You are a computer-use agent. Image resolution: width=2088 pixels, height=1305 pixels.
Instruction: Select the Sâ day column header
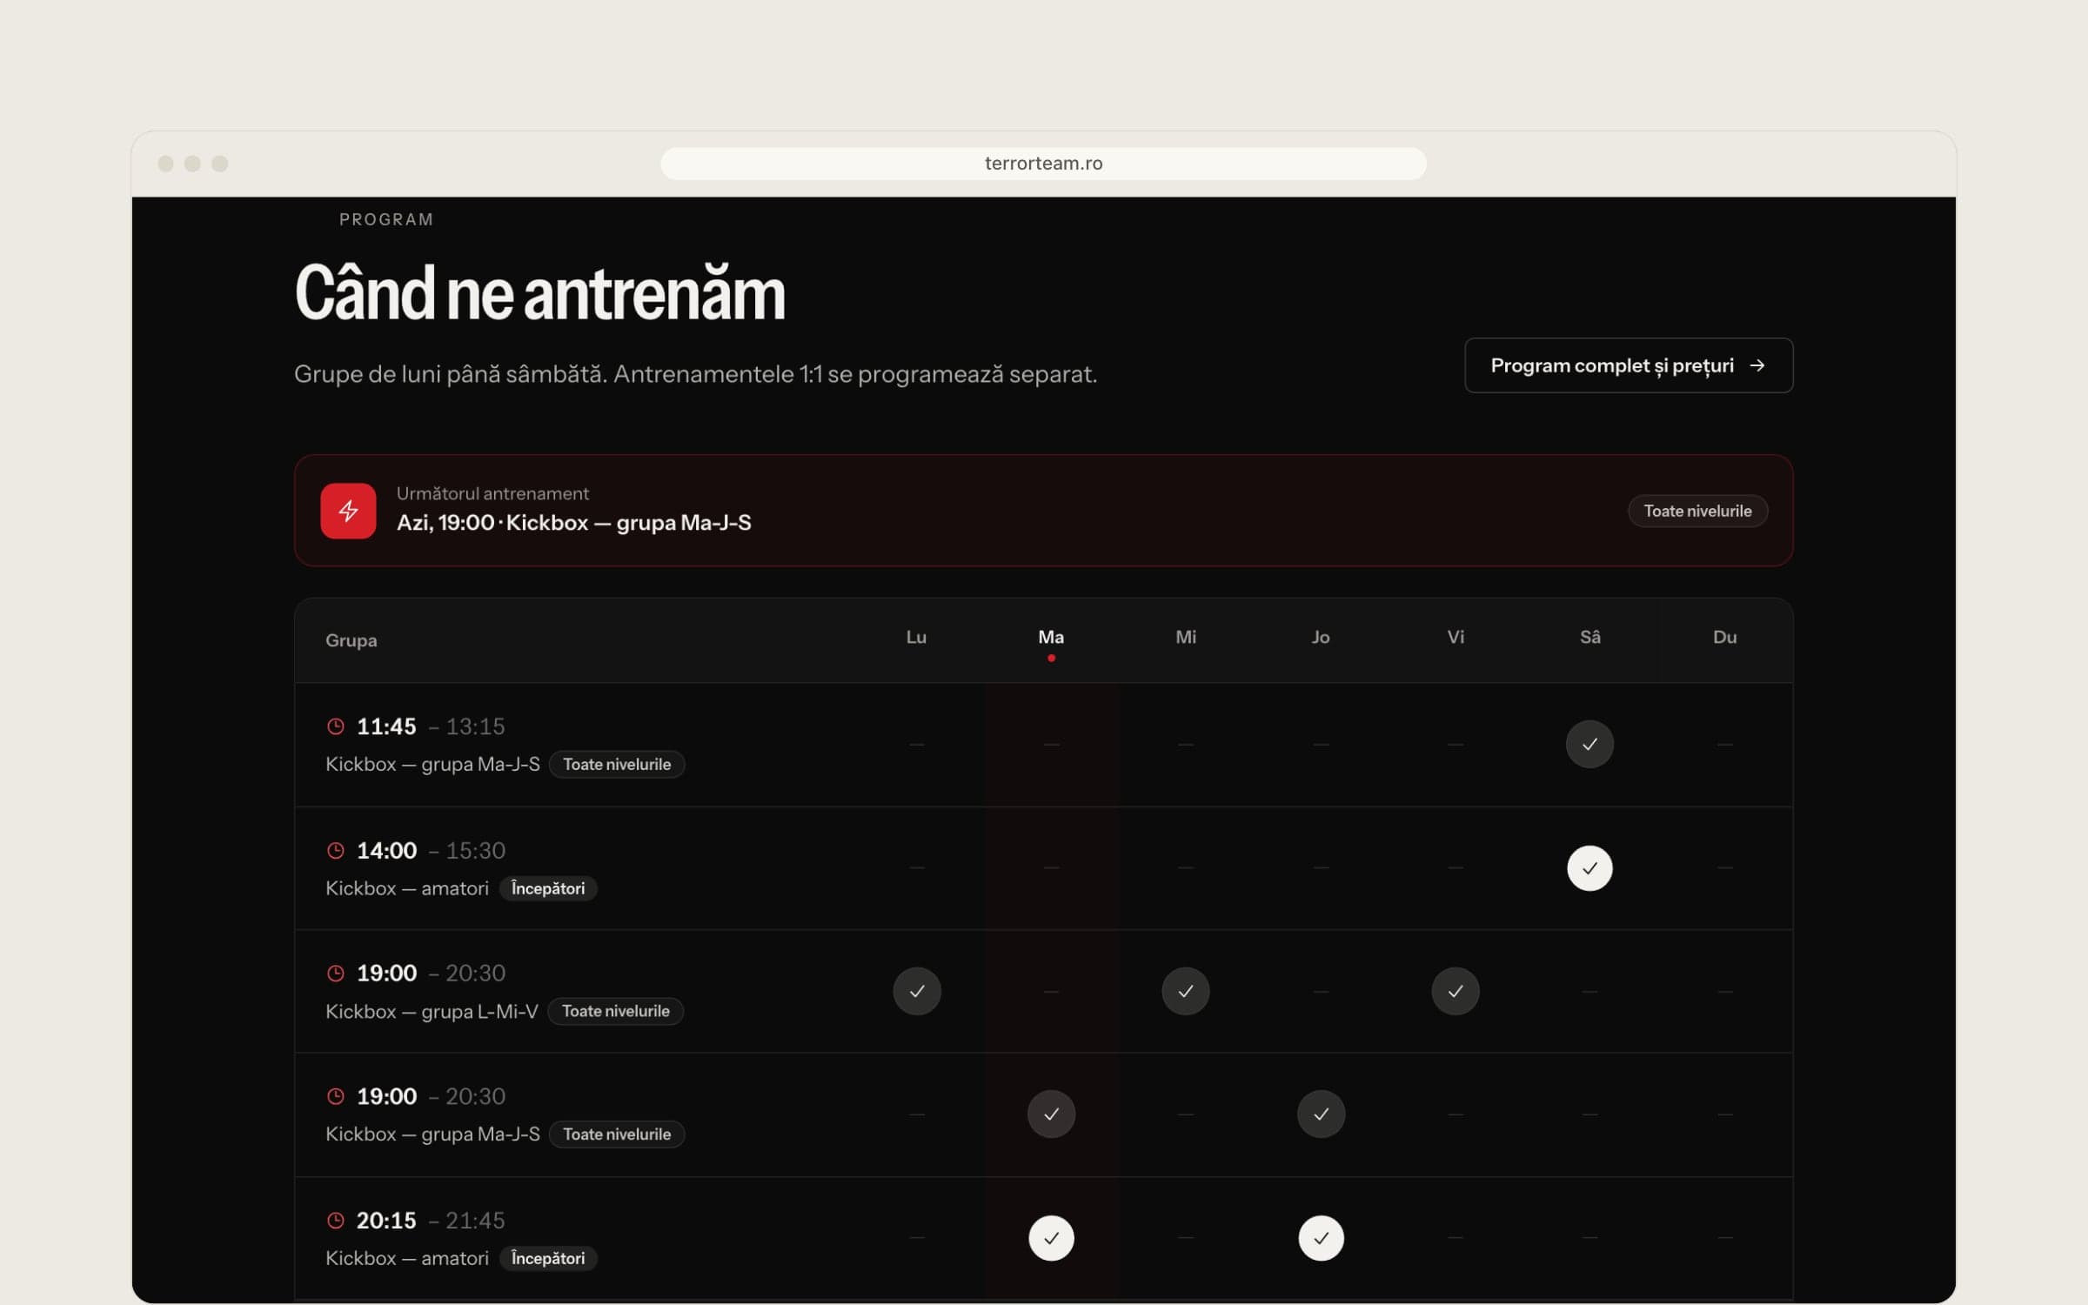1589,638
